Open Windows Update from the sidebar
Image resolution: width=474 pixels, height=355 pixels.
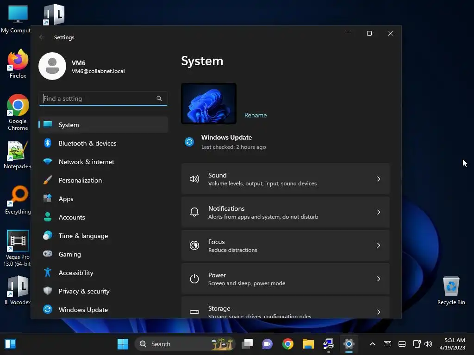pyautogui.click(x=103, y=310)
